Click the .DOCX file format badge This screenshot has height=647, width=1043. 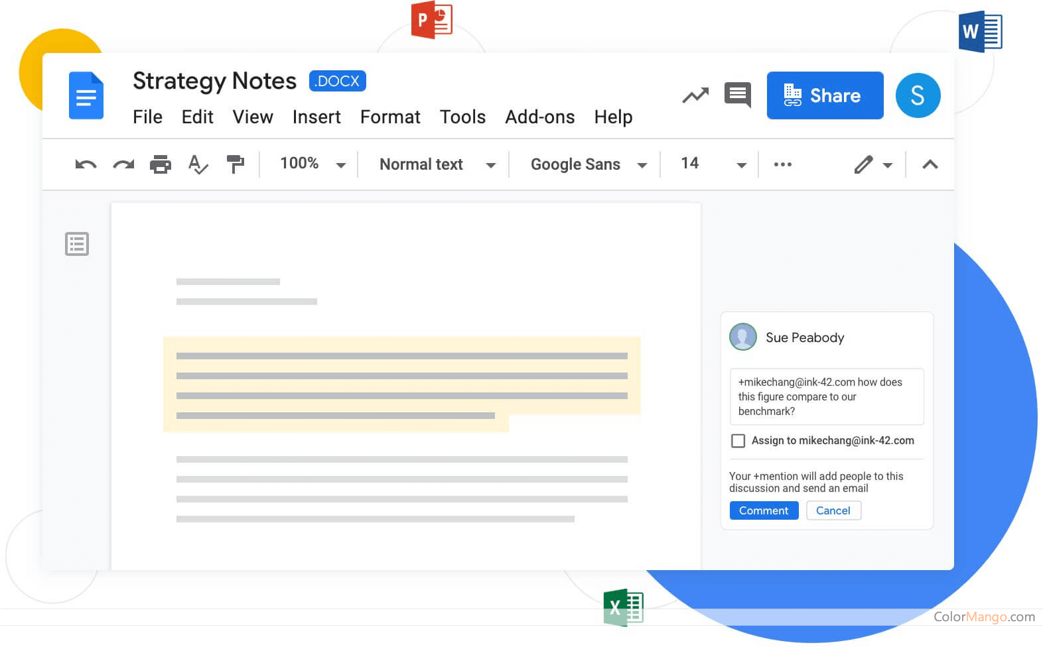coord(338,81)
